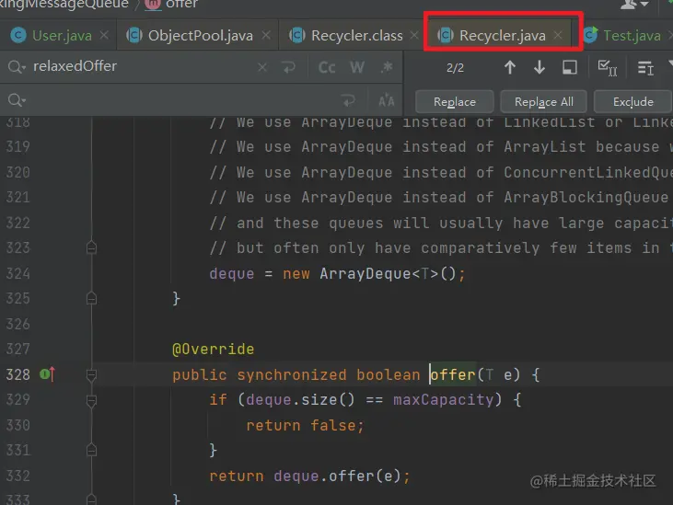673x505 pixels.
Task: Click line number 328 in gutter
Action: (18, 374)
